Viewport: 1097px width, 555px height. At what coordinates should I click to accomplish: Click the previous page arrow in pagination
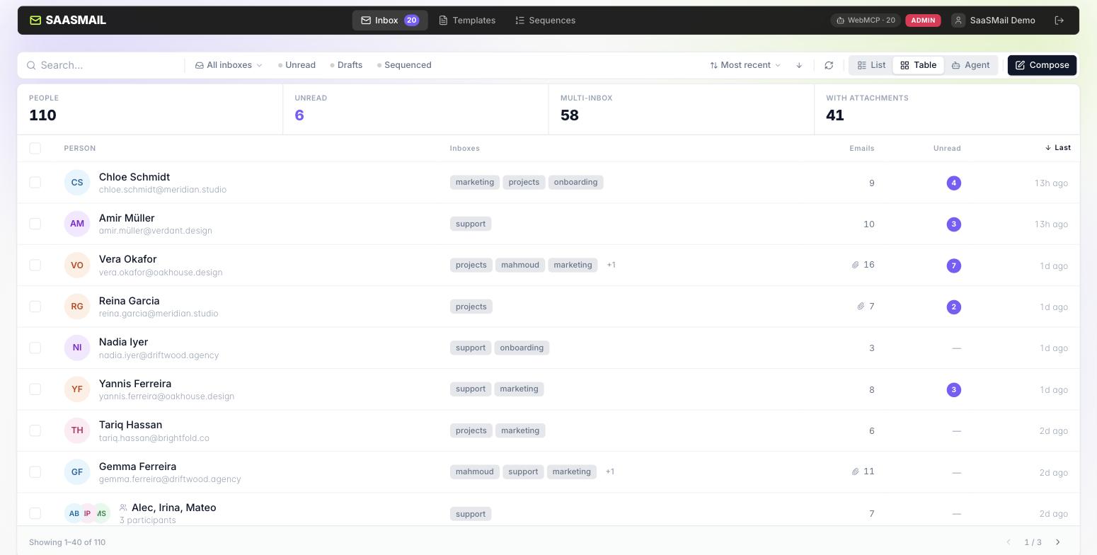click(1009, 542)
